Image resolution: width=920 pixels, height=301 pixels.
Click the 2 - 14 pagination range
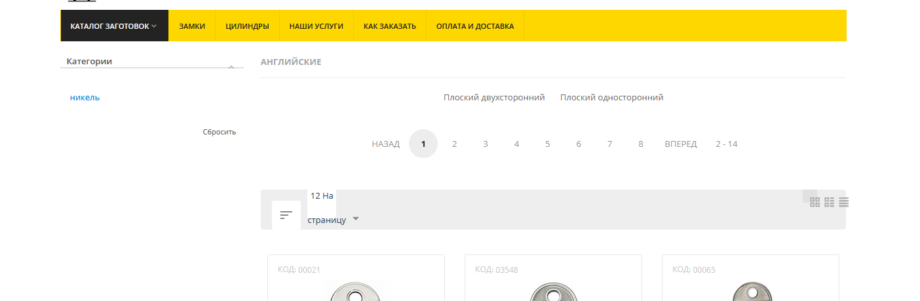(726, 144)
